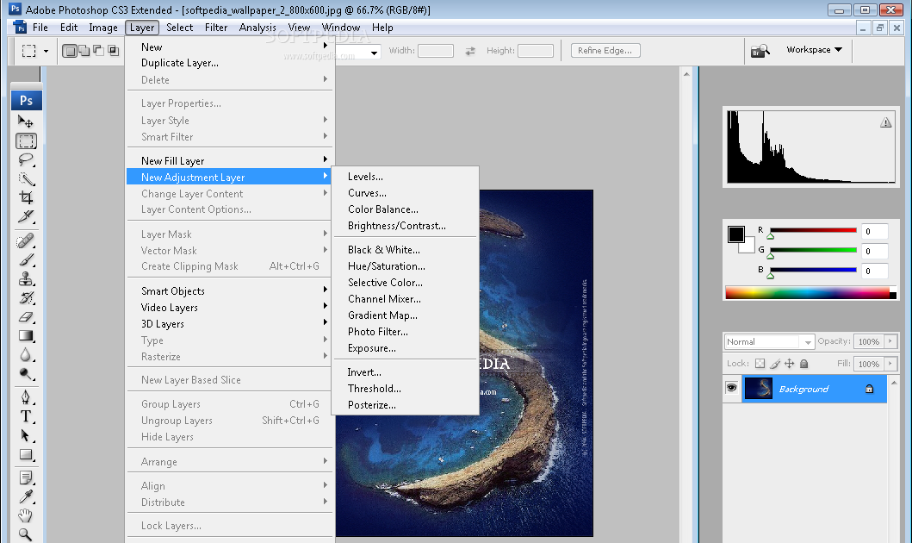Click the foreground color swatch in Color panel
Viewport: 912px width, 543px height.
[x=735, y=234]
